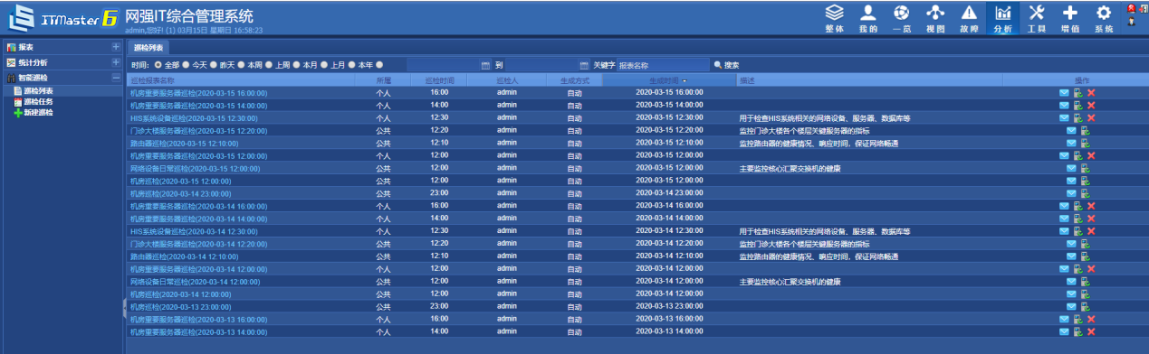Click the red alarm light icon

pos(1132,8)
